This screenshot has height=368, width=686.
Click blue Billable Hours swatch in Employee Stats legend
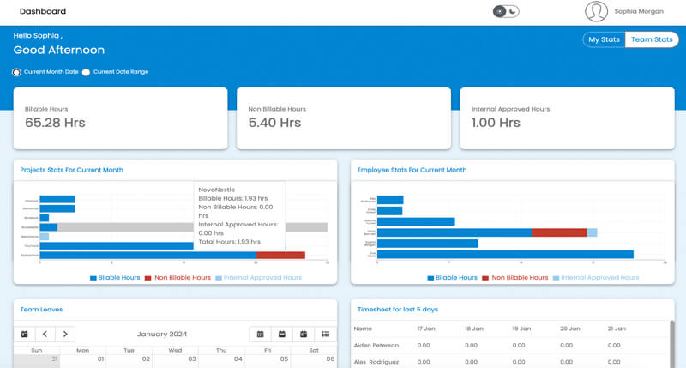coord(431,278)
